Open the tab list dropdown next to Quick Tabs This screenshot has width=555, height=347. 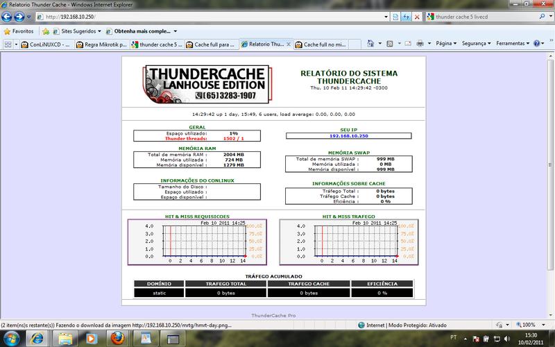click(16, 44)
